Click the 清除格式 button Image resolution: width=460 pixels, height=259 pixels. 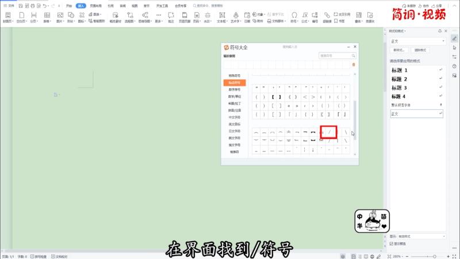[421, 50]
